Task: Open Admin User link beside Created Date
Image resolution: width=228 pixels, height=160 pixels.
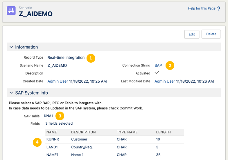Action: click(58, 81)
